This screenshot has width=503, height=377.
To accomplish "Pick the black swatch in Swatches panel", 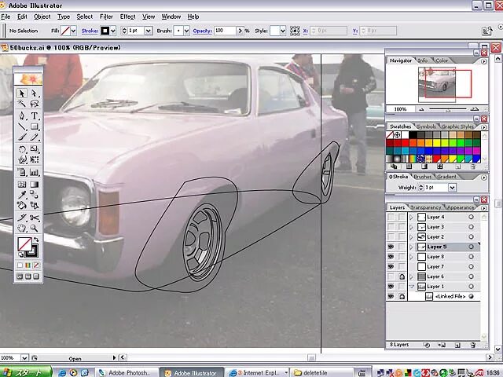I will (x=413, y=134).
